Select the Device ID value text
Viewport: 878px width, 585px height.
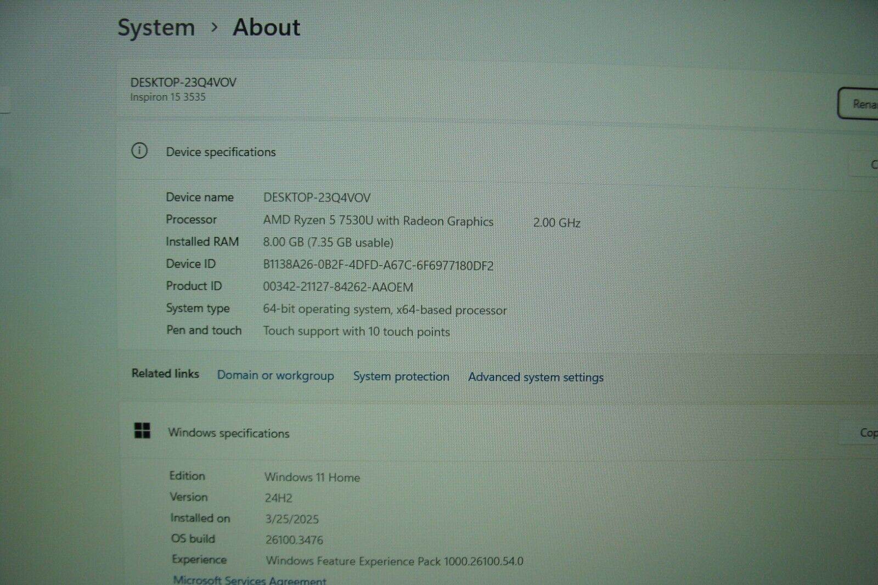click(378, 265)
